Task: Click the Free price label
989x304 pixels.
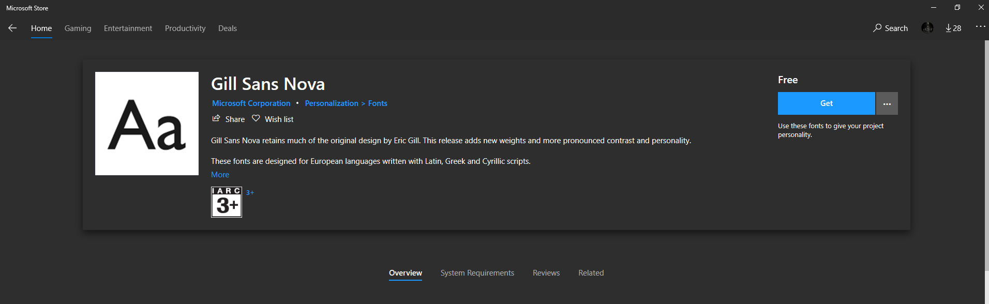Action: (788, 80)
